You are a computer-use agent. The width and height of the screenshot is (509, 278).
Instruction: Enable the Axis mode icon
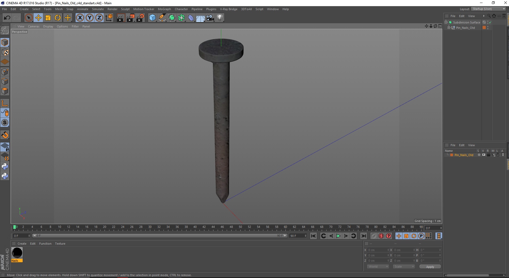[x=5, y=103]
